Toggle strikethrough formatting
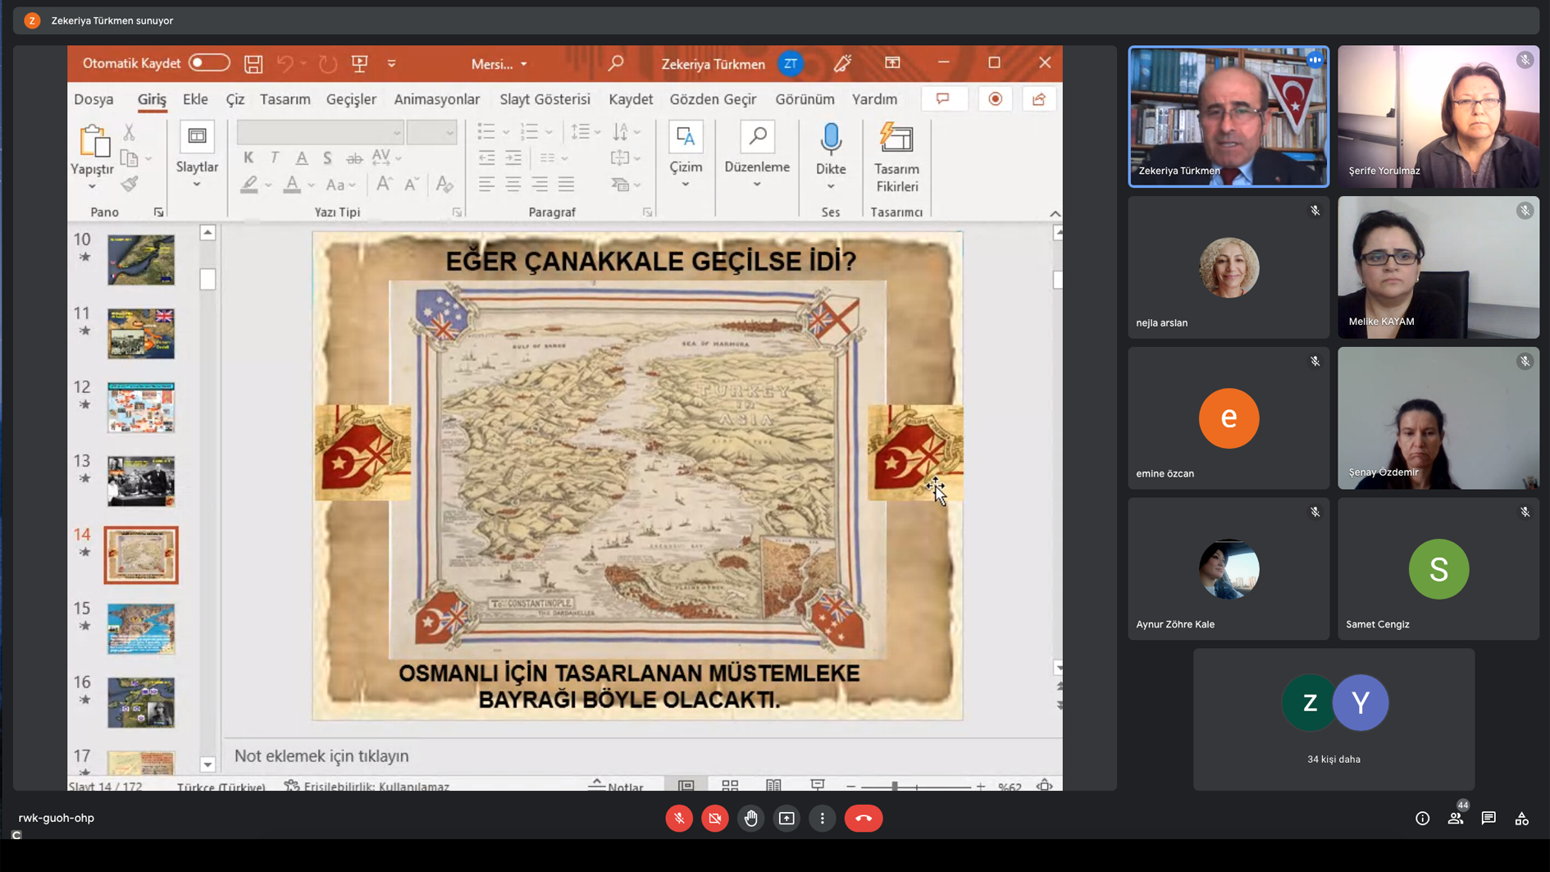1550x872 pixels. click(354, 158)
